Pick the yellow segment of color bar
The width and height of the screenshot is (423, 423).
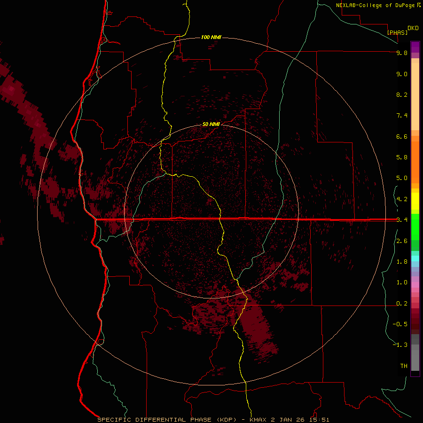(x=415, y=201)
